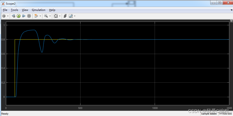This screenshot has height=116, width=233.
Task: Click the Sample based status entry
Action: pyautogui.click(x=209, y=114)
